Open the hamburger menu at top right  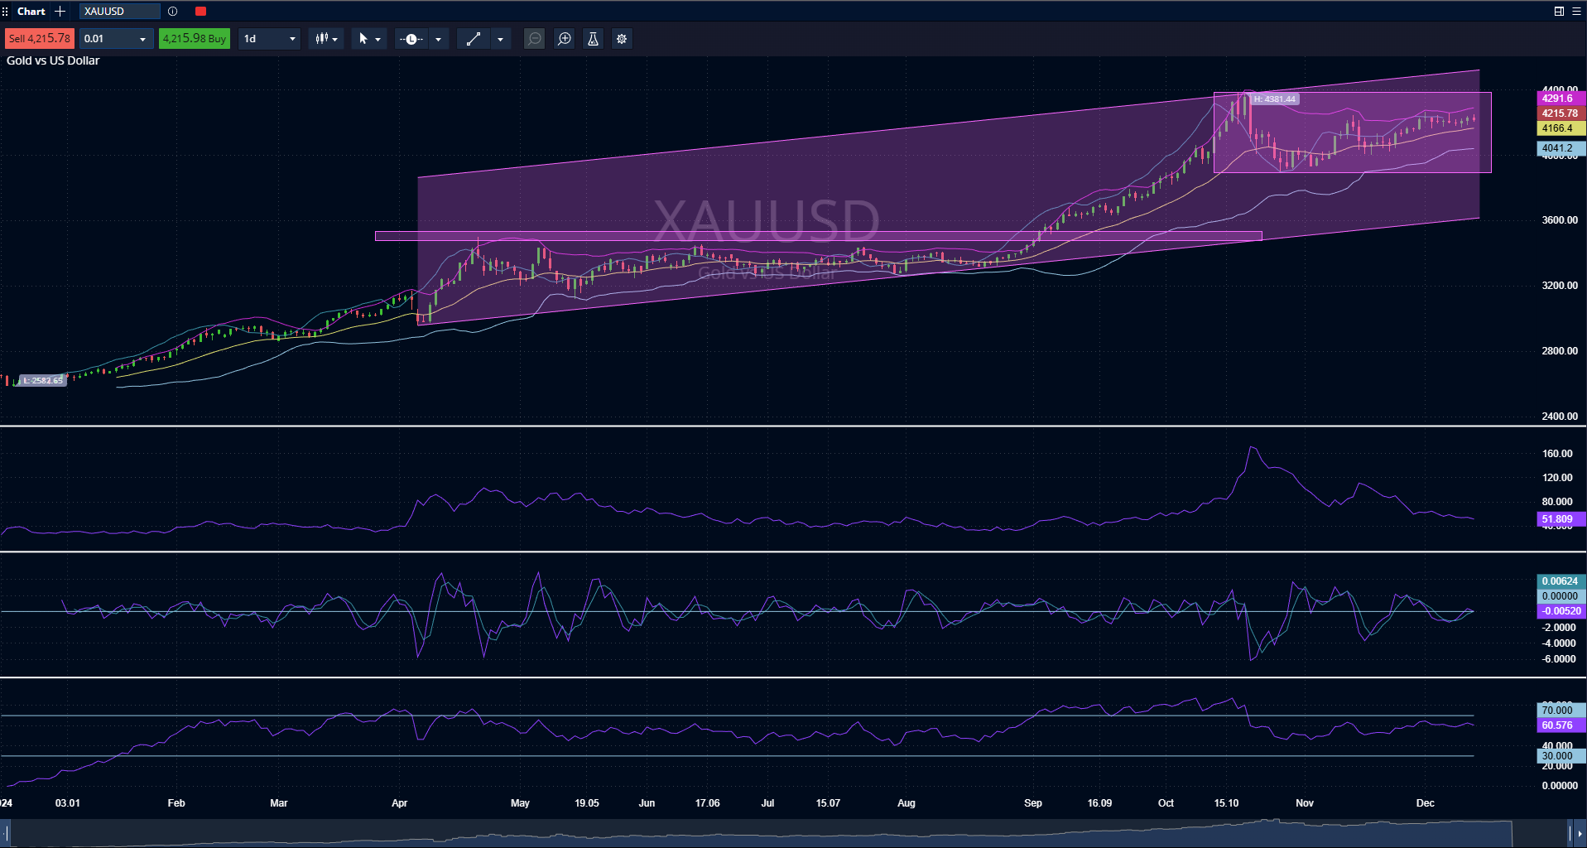click(1576, 12)
